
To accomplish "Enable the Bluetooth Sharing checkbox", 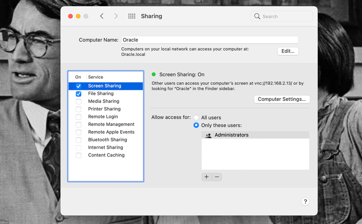I will (x=79, y=140).
